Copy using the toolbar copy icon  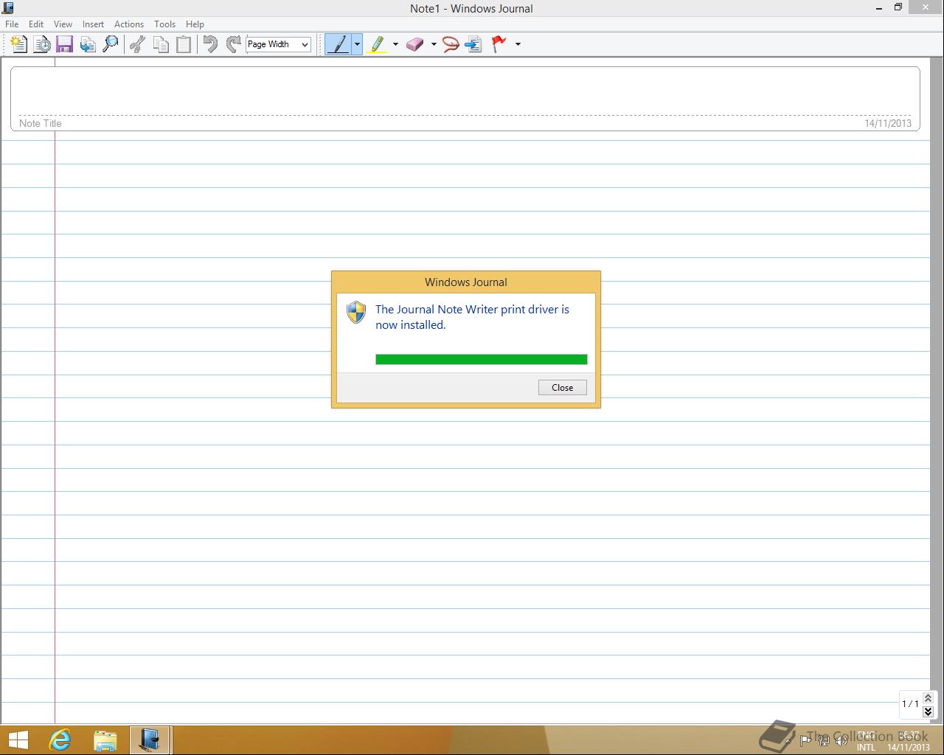click(160, 44)
